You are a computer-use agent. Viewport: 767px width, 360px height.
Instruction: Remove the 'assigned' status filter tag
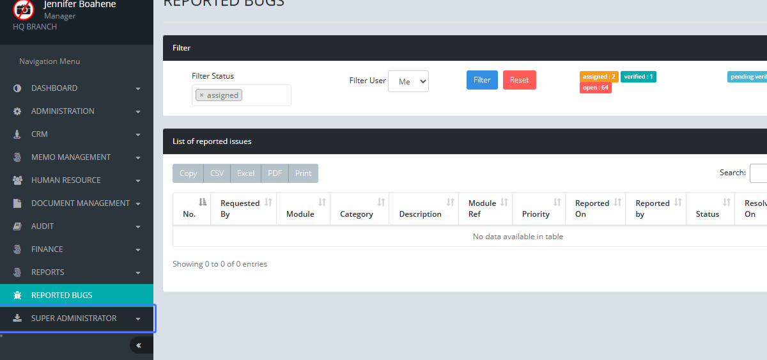[x=201, y=95]
